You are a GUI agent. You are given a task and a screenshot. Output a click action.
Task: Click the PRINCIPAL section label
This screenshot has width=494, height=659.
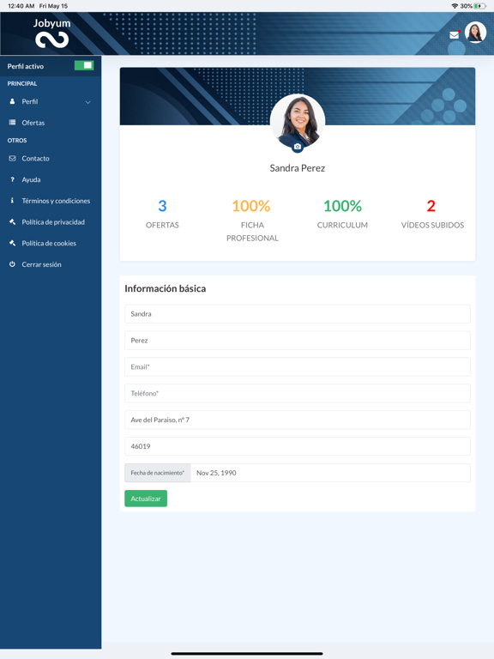[x=22, y=83]
